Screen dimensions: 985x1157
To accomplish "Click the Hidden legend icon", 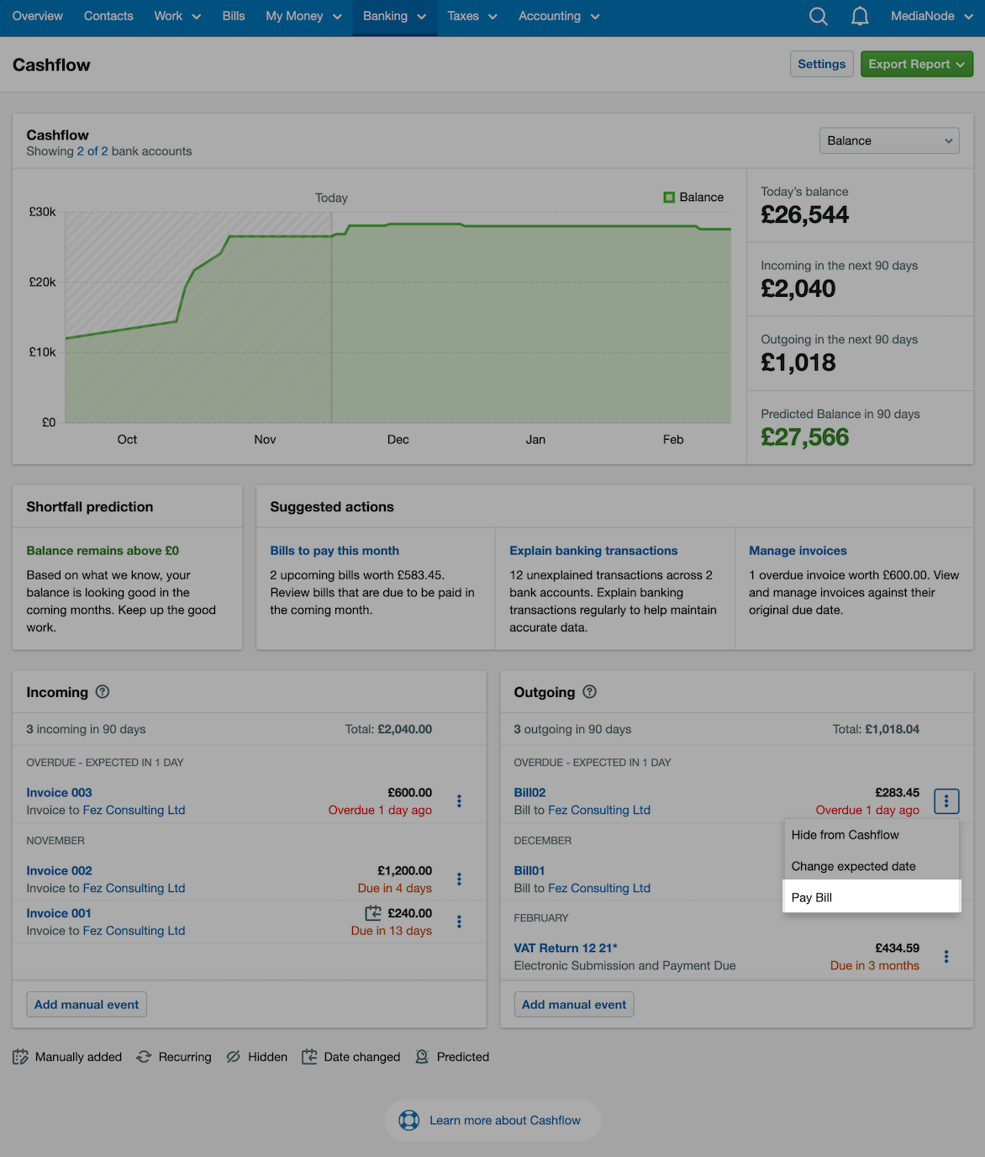I will pyautogui.click(x=234, y=1057).
